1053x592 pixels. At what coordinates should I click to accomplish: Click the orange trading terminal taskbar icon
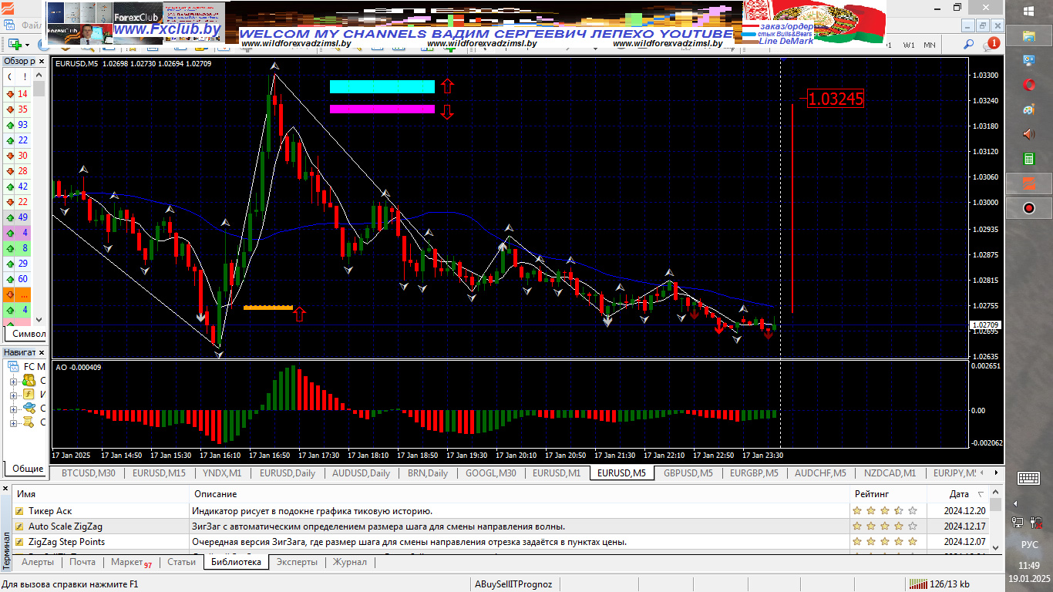pos(1028,183)
